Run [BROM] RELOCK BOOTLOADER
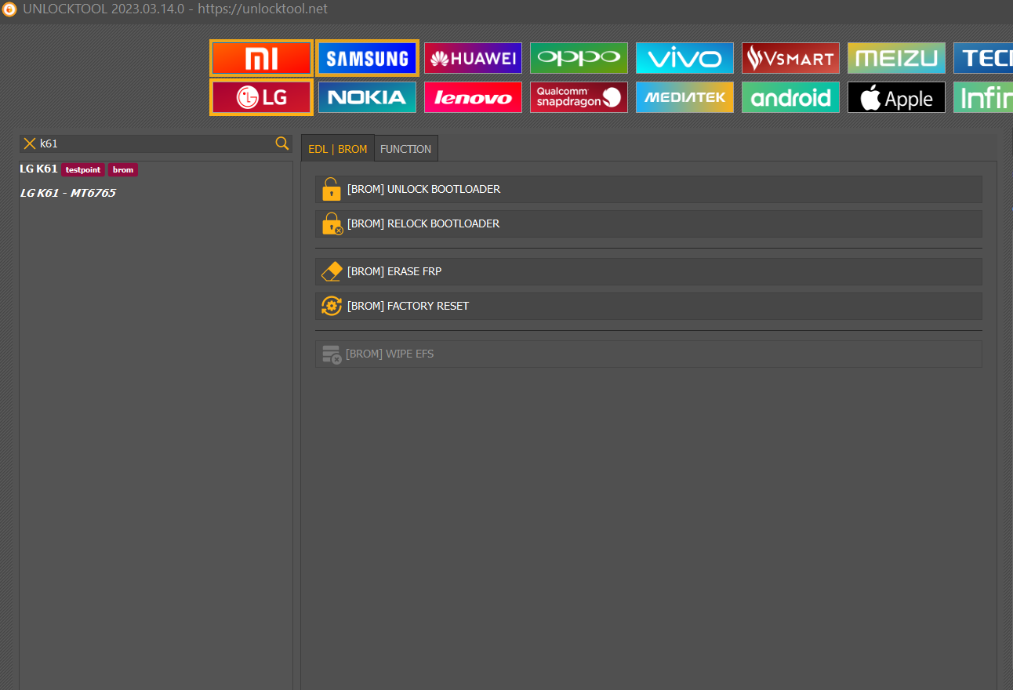This screenshot has height=690, width=1013. click(x=648, y=223)
